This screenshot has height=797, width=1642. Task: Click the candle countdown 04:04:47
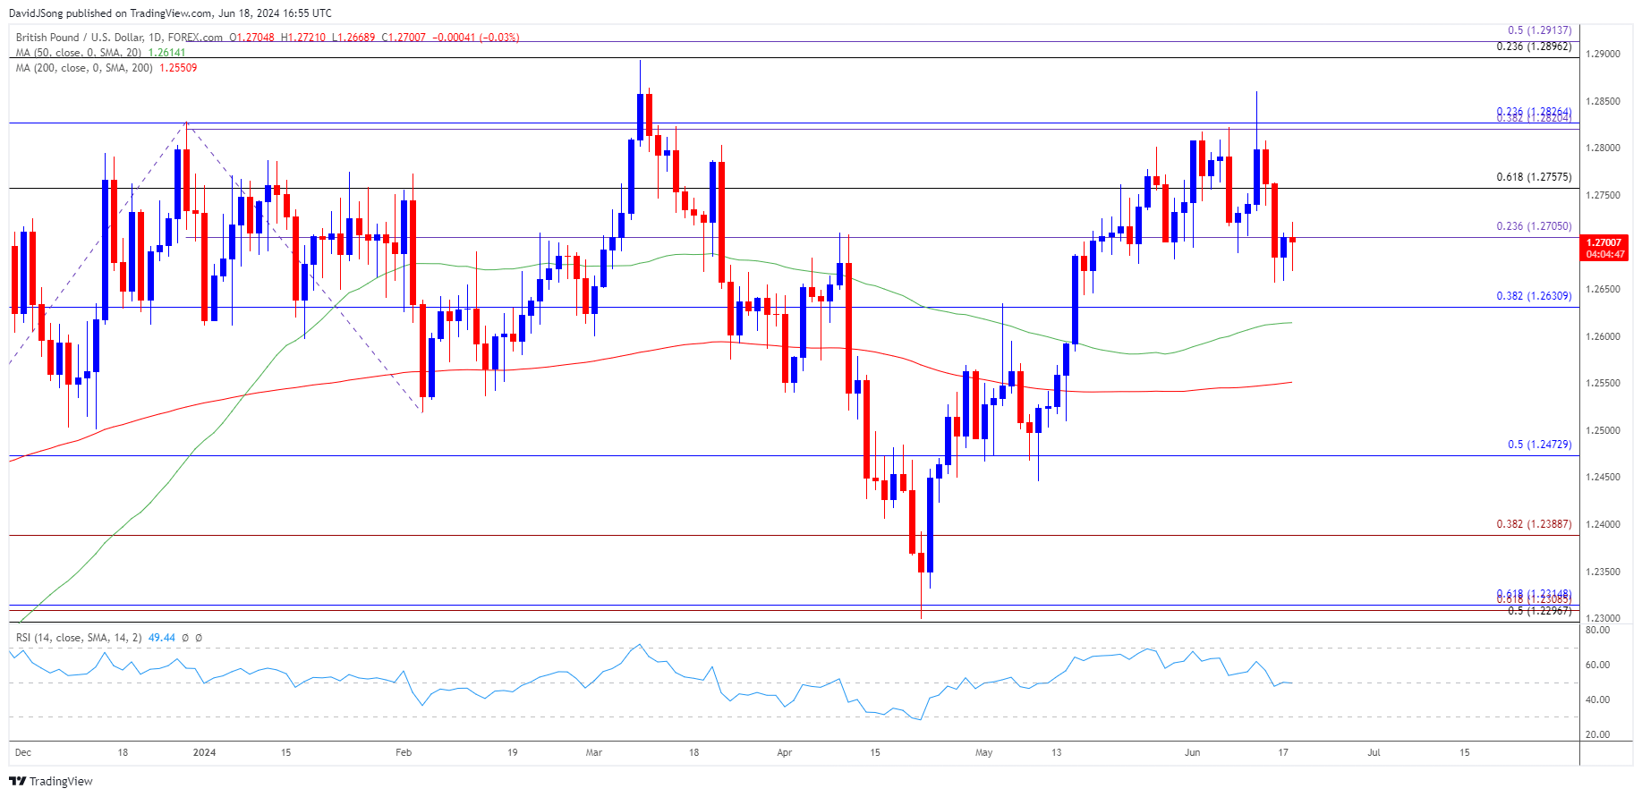tap(1604, 254)
